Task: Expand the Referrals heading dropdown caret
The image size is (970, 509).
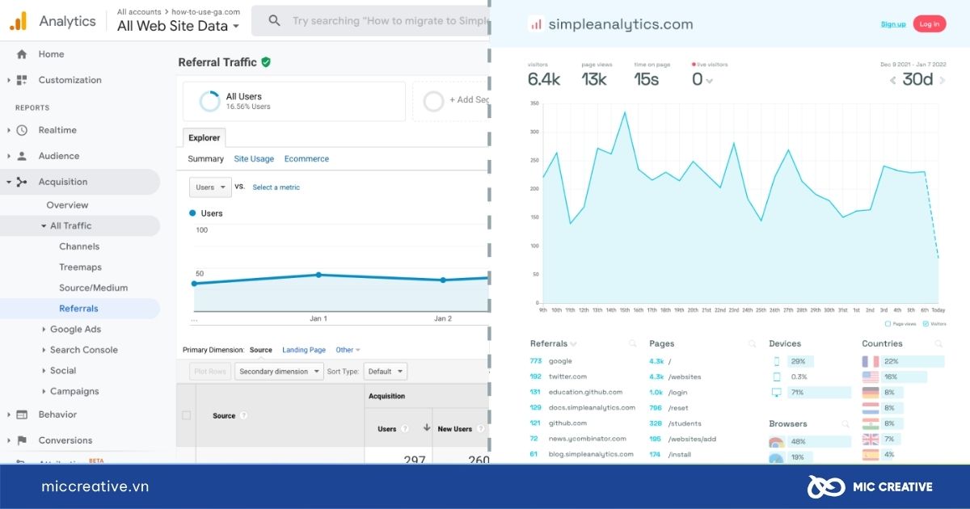Action: pyautogui.click(x=573, y=344)
